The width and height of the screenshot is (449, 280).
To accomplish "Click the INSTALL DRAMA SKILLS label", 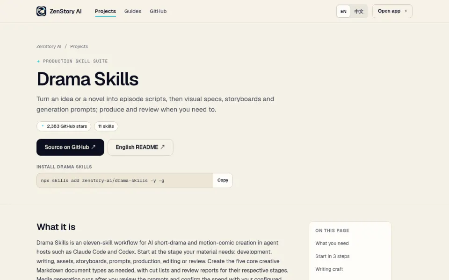I will pyautogui.click(x=64, y=167).
